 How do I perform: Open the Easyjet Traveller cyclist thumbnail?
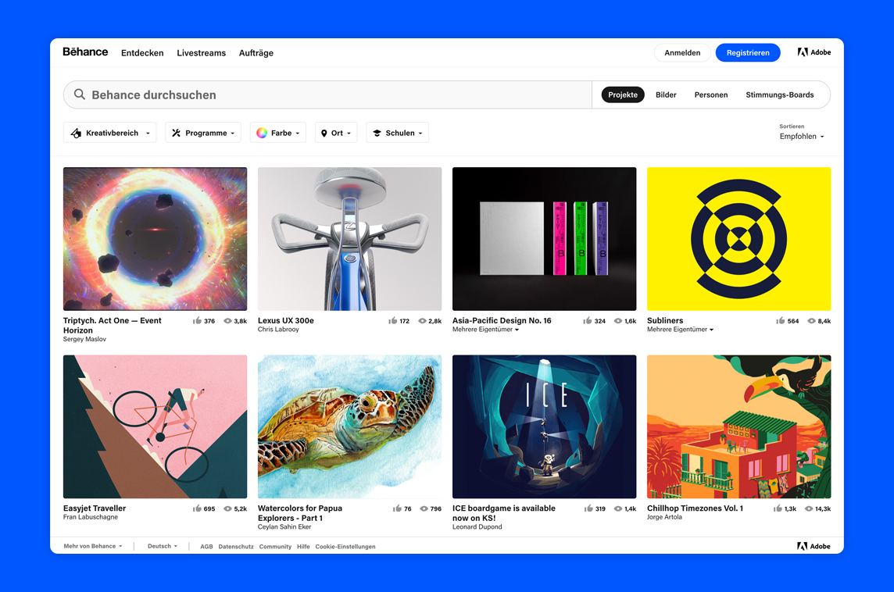(155, 426)
